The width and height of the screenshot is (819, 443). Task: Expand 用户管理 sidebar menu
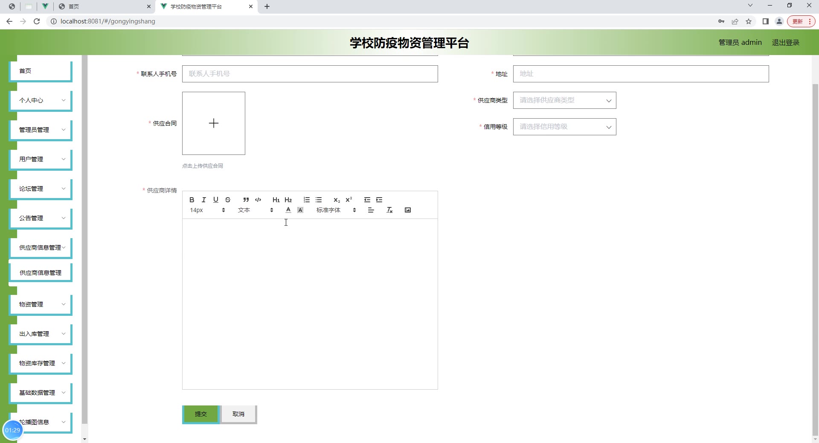point(41,159)
